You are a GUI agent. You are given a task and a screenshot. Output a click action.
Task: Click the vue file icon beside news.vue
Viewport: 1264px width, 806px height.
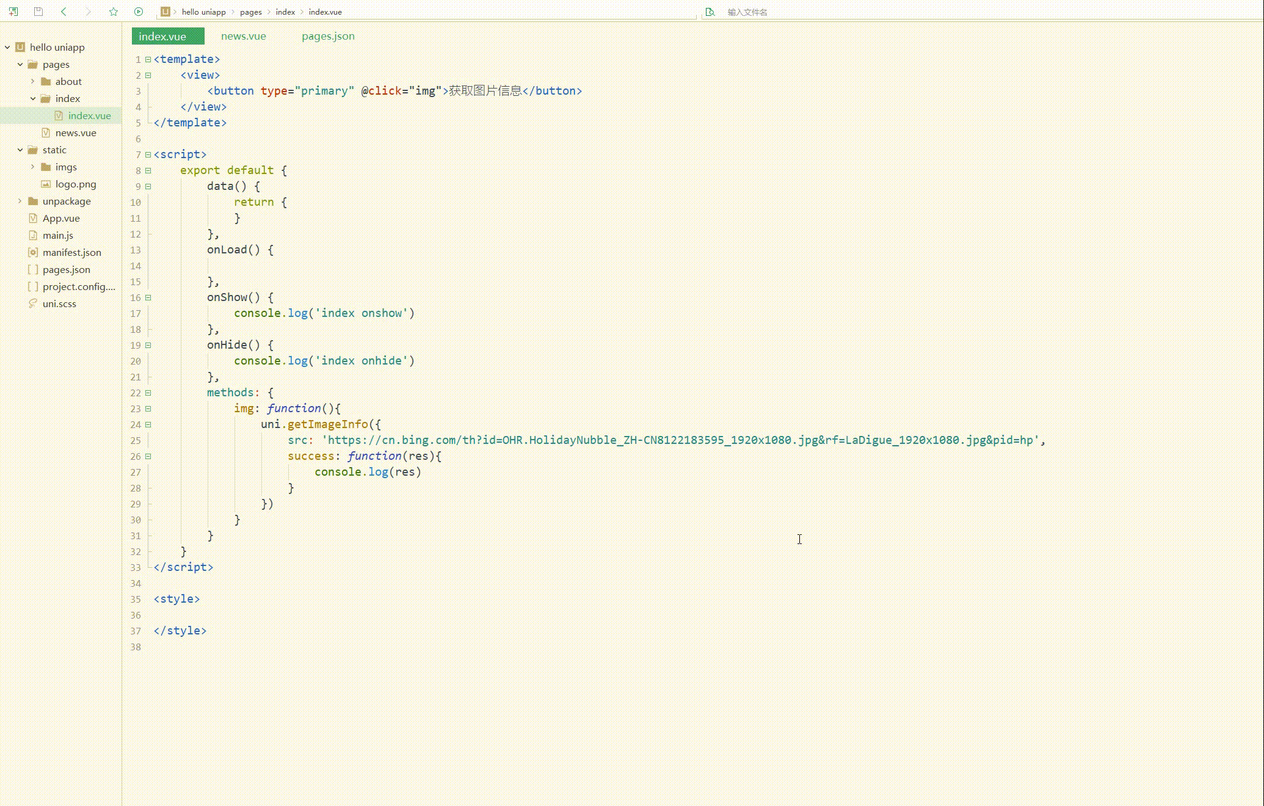tap(46, 133)
